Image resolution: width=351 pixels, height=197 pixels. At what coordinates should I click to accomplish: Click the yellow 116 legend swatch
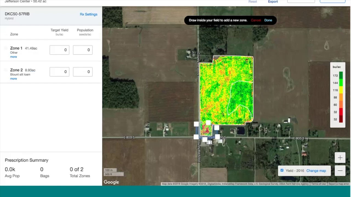pos(341,90)
